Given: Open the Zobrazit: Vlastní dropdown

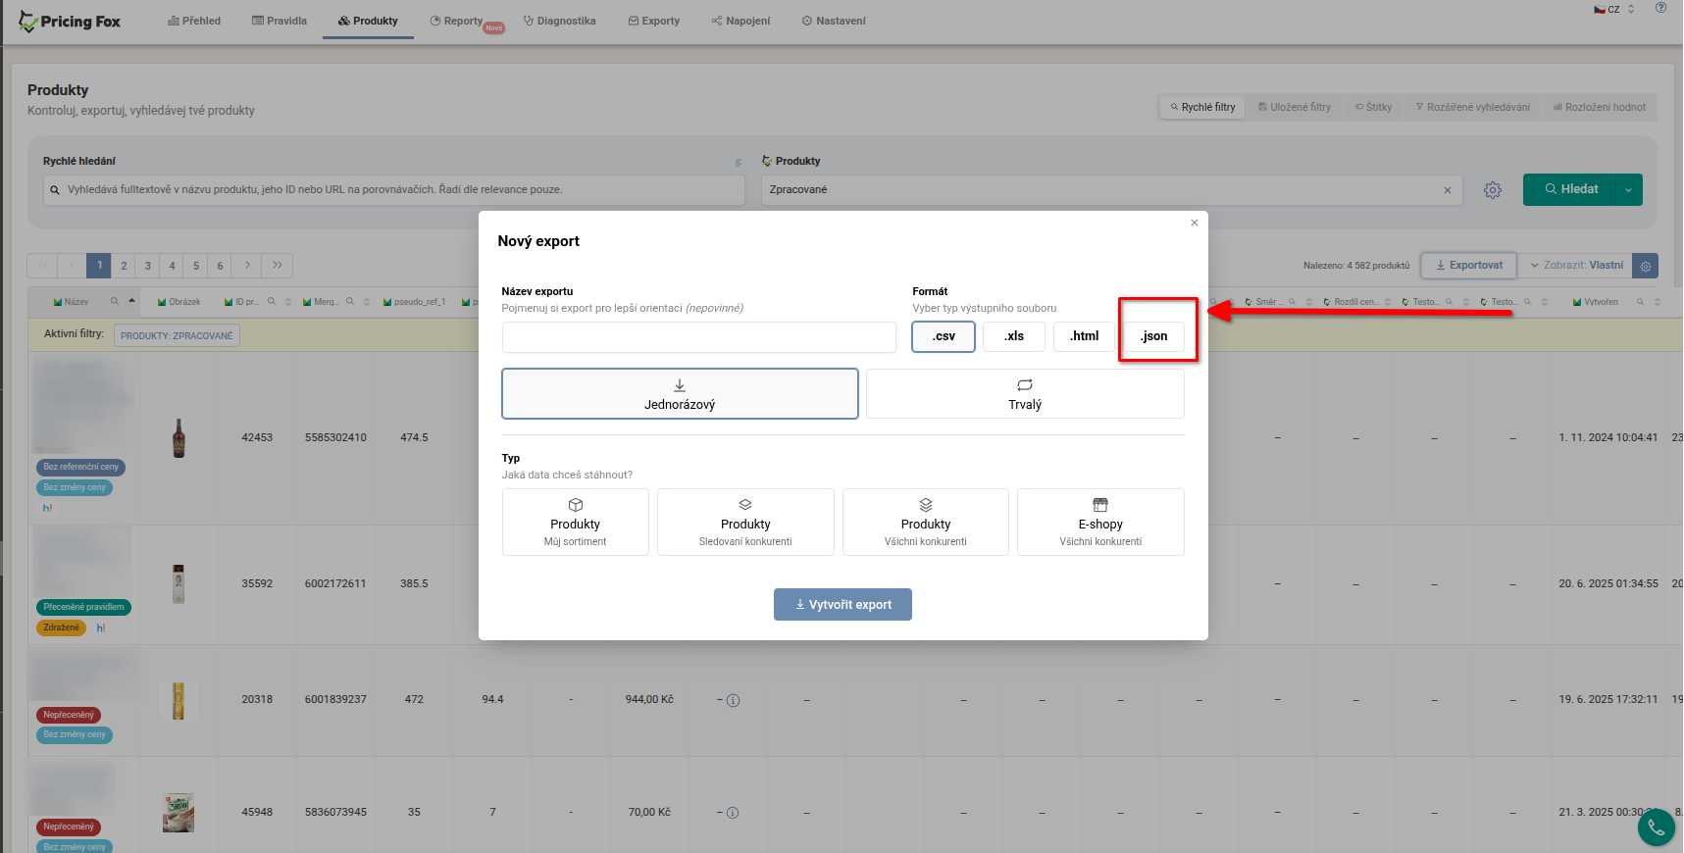Looking at the screenshot, I should (1577, 266).
